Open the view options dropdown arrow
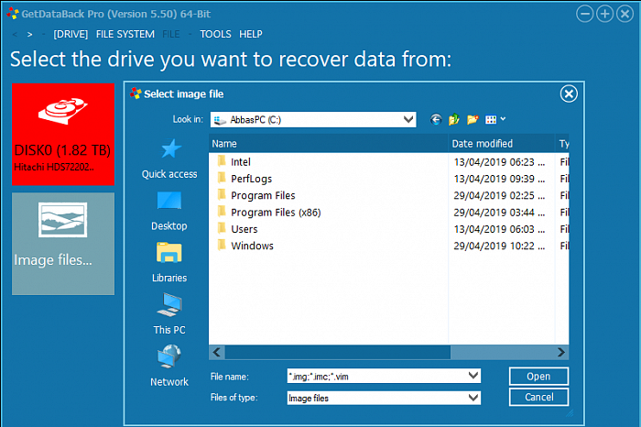Image resolution: width=641 pixels, height=427 pixels. click(503, 119)
